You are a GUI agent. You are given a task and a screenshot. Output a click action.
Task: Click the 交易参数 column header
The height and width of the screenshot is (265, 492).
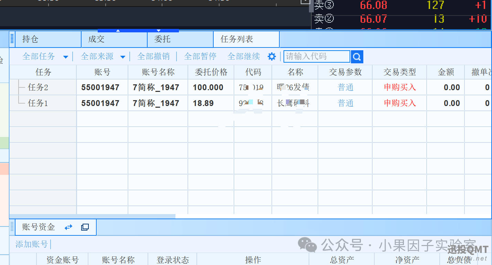(x=345, y=72)
